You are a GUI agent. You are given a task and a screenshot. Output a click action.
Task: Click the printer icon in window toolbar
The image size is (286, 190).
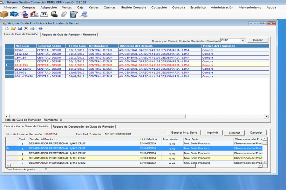point(32,28)
